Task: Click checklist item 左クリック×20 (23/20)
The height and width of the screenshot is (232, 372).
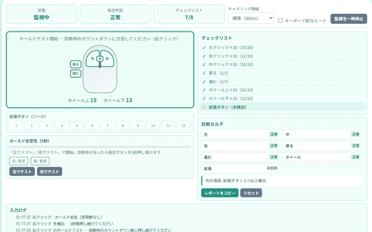Action: 282,47
